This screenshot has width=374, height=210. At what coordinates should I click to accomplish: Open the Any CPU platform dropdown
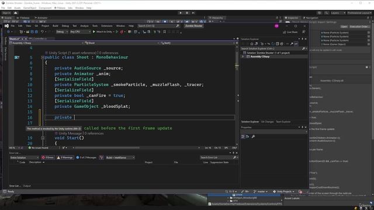[x=80, y=32]
